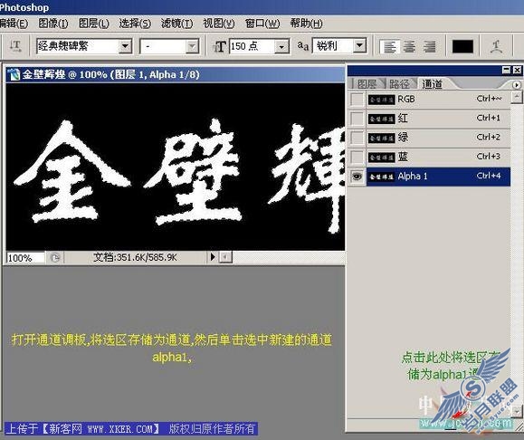Open the anti-aliasing 锐利 dropdown
Image resolution: width=524 pixels, height=440 pixels.
(x=359, y=46)
